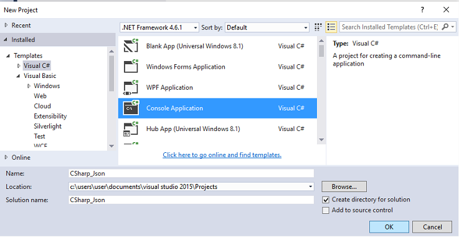The image size is (459, 237).
Task: Click the OK button
Action: (389, 227)
